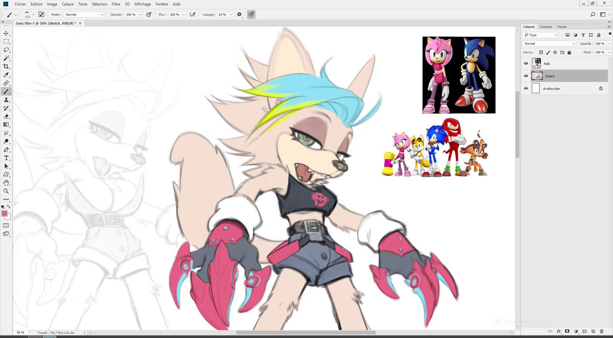Select the Gradient tool
This screenshot has width=613, height=338.
6,125
